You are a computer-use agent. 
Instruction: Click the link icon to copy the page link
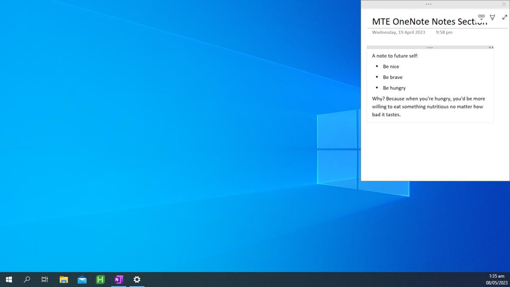pyautogui.click(x=481, y=15)
